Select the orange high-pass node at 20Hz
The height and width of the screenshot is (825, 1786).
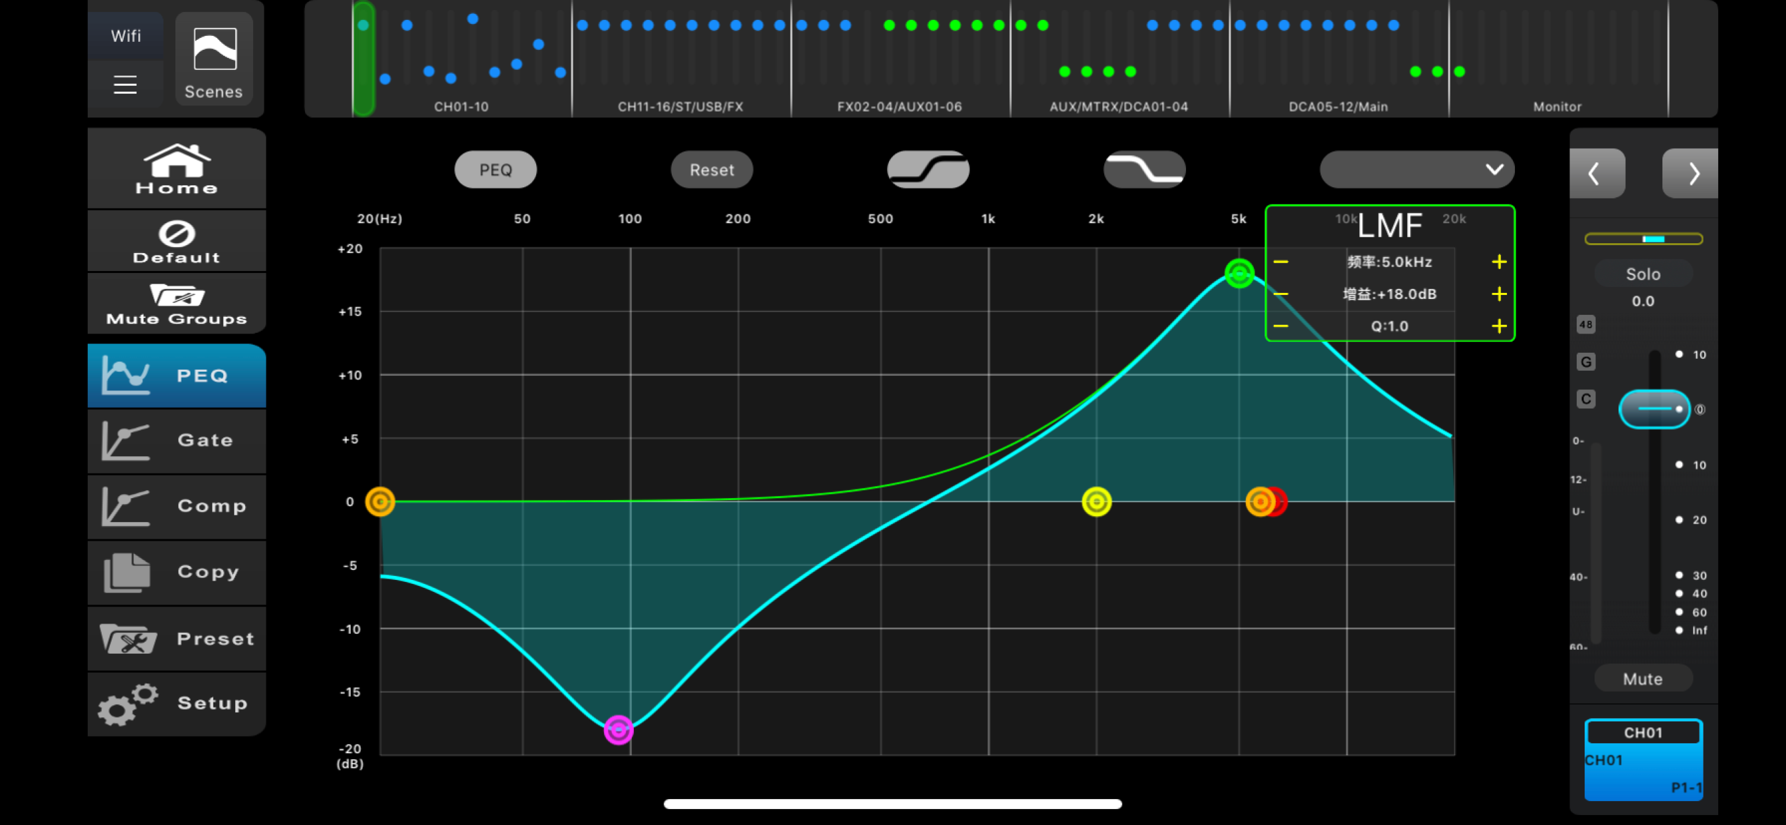[380, 502]
